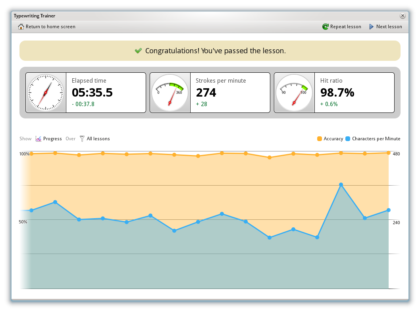
Task: Click the 240 right axis label
Action: tap(396, 223)
